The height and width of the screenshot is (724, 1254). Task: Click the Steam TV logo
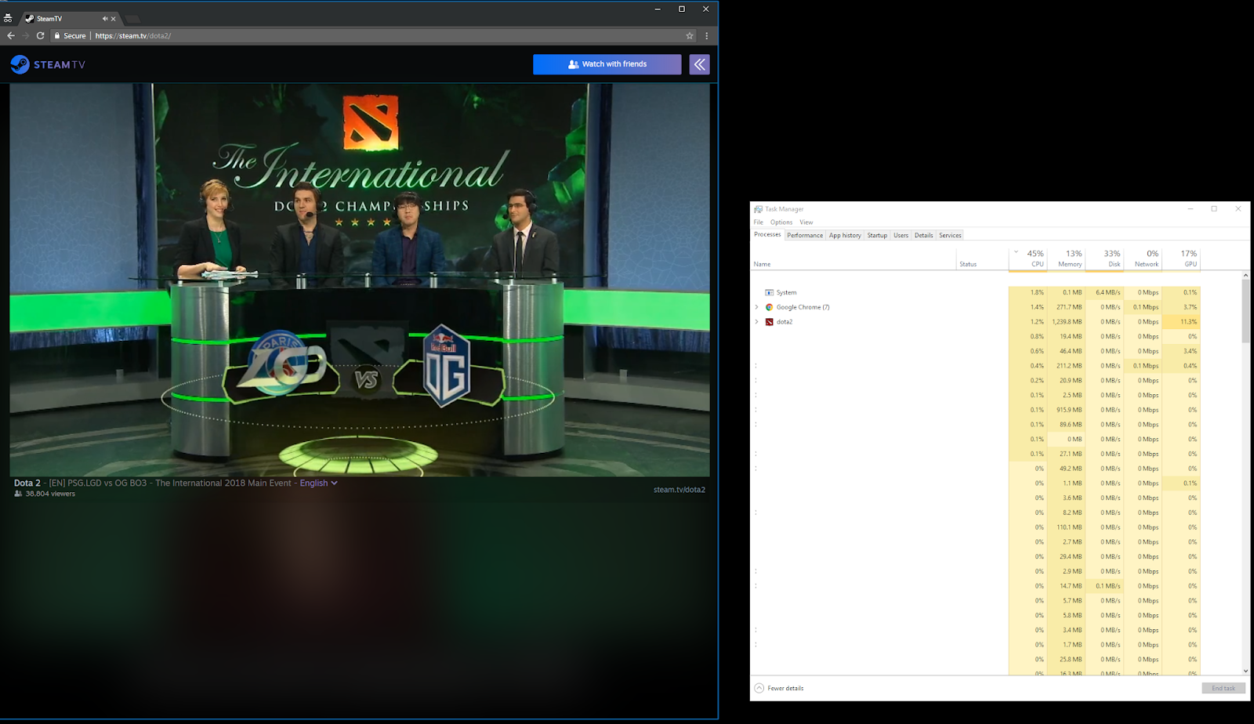48,64
